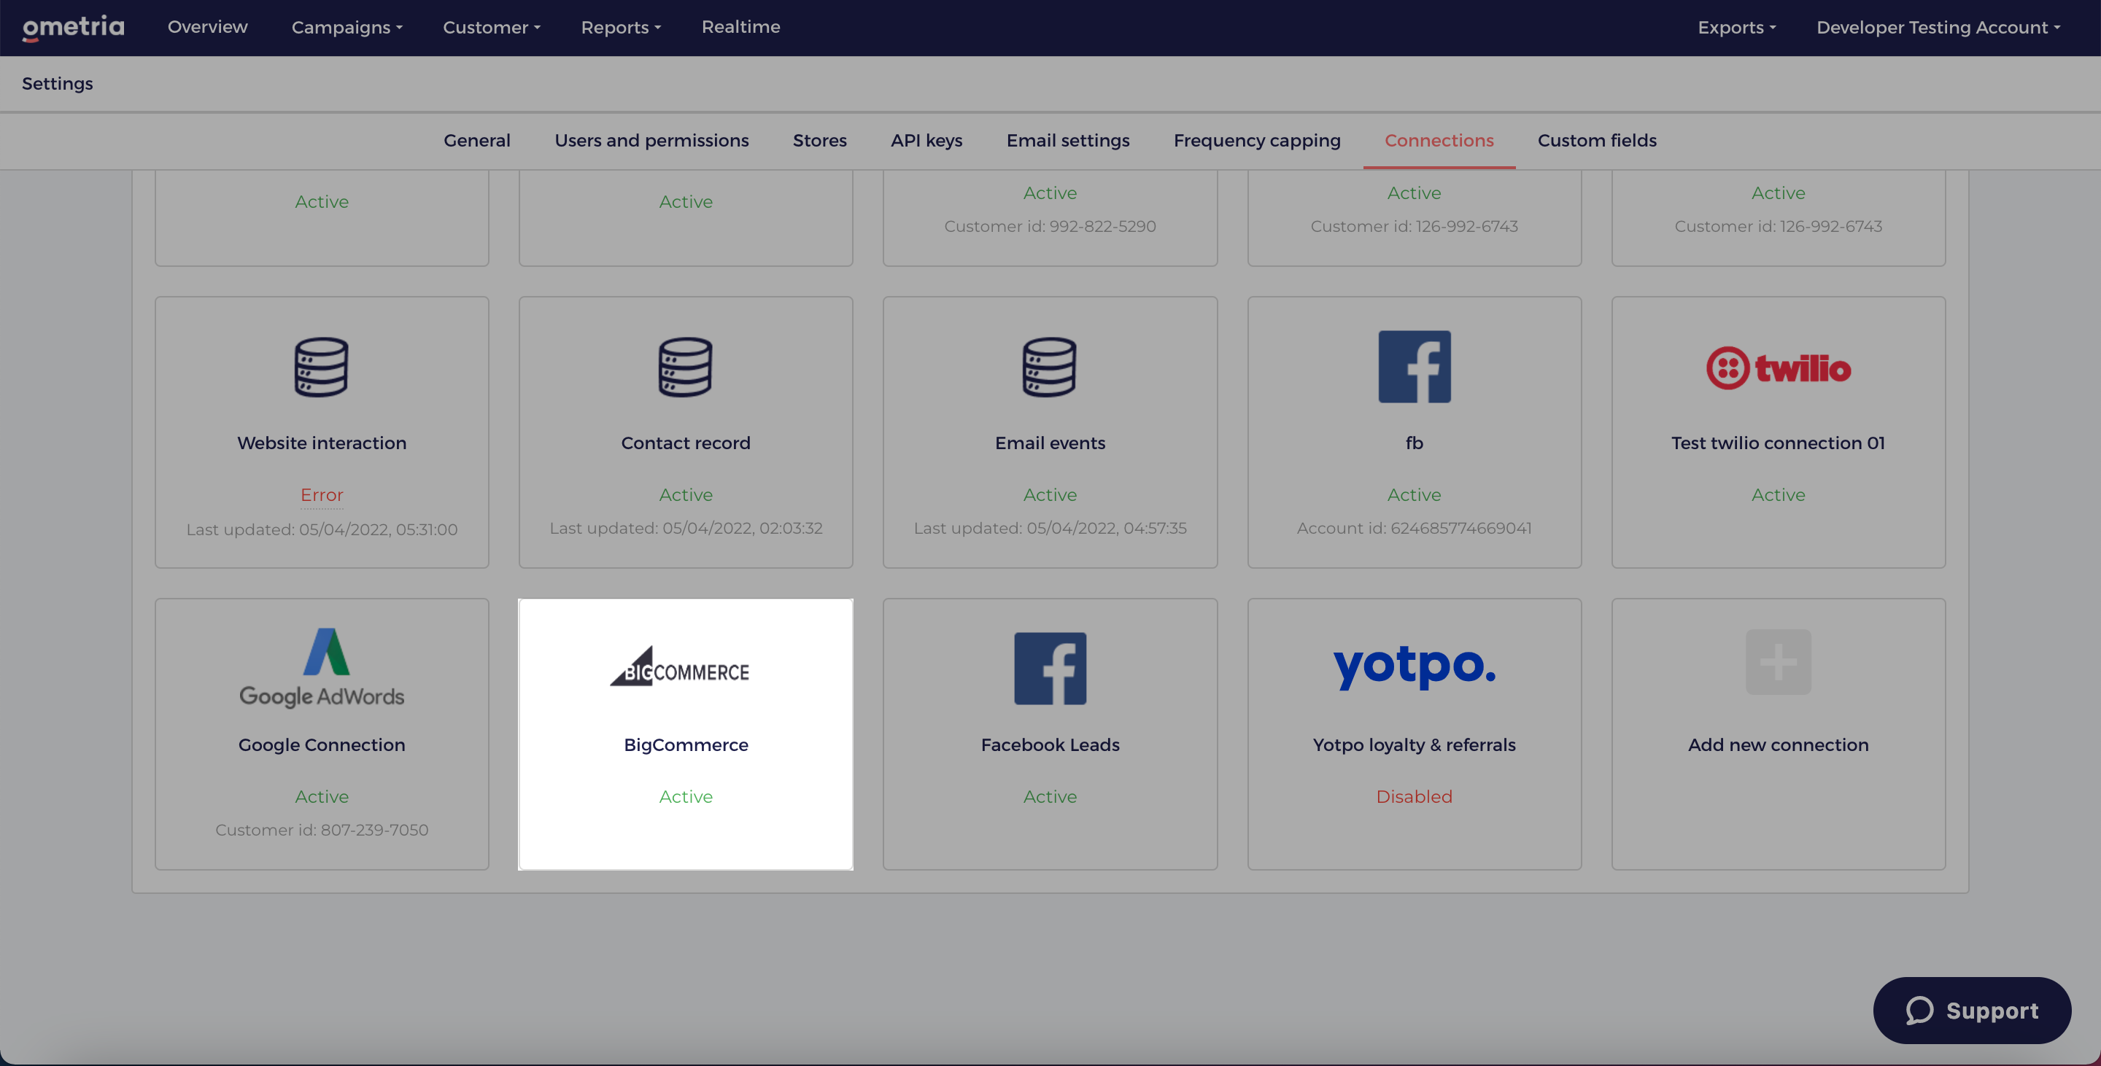Click the Ometria logo
This screenshot has height=1066, width=2101.
point(74,28)
